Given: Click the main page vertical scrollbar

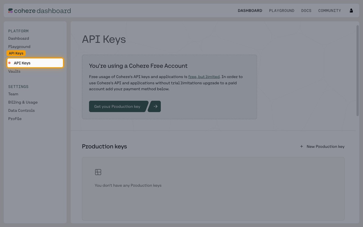Looking at the screenshot, I should (357, 70).
